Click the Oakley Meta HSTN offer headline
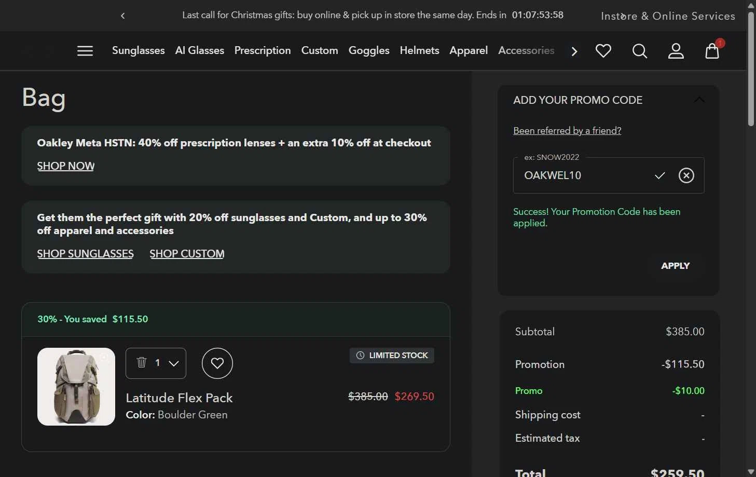Viewport: 756px width, 477px height. tap(234, 143)
